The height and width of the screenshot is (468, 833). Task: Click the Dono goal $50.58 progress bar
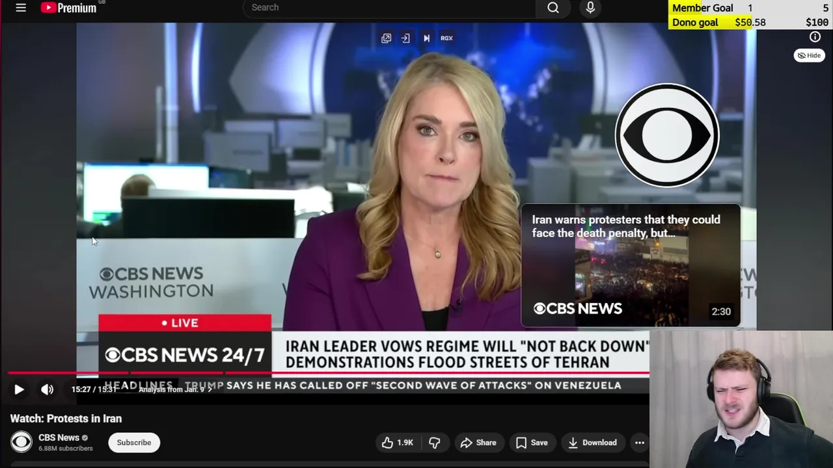[x=750, y=22]
